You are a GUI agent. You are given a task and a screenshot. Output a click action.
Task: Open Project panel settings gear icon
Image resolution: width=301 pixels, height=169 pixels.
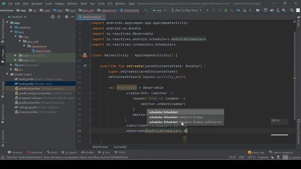[x=66, y=17]
